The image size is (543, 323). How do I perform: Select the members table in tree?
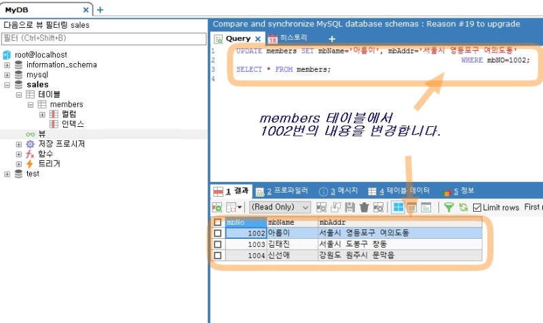pyautogui.click(x=67, y=104)
